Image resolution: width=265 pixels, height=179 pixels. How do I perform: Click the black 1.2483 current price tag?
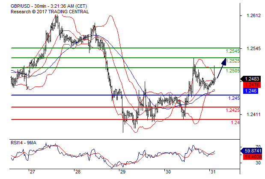click(250, 79)
